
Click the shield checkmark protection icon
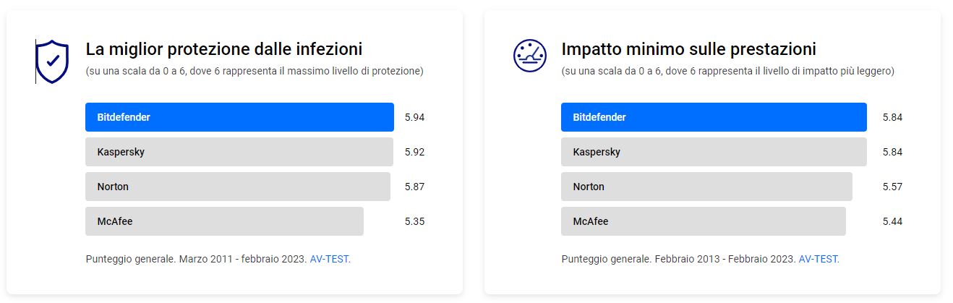click(x=52, y=61)
